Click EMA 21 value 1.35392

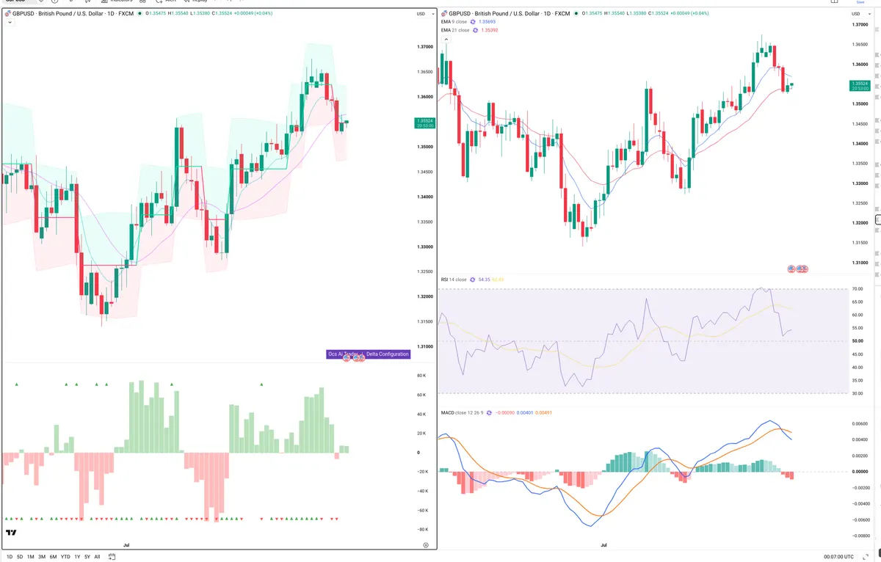pos(490,31)
